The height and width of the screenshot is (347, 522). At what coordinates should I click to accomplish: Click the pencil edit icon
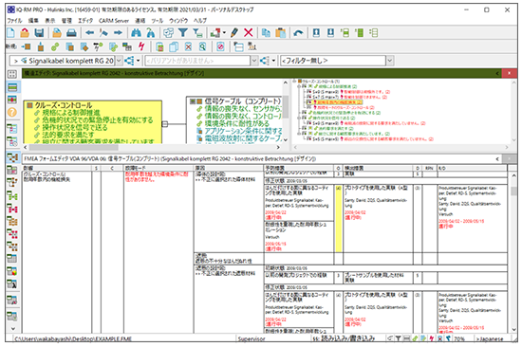[x=234, y=32]
